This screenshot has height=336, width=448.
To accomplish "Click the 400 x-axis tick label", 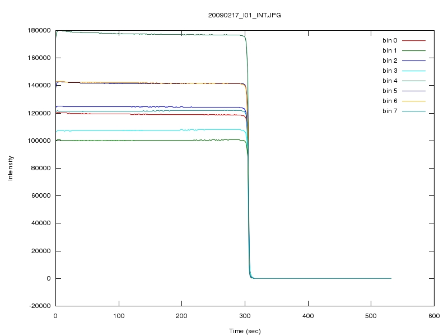I will click(x=308, y=316).
